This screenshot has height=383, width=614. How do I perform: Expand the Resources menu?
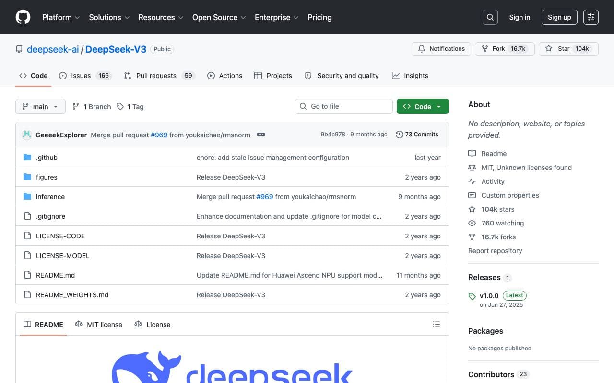pyautogui.click(x=161, y=17)
